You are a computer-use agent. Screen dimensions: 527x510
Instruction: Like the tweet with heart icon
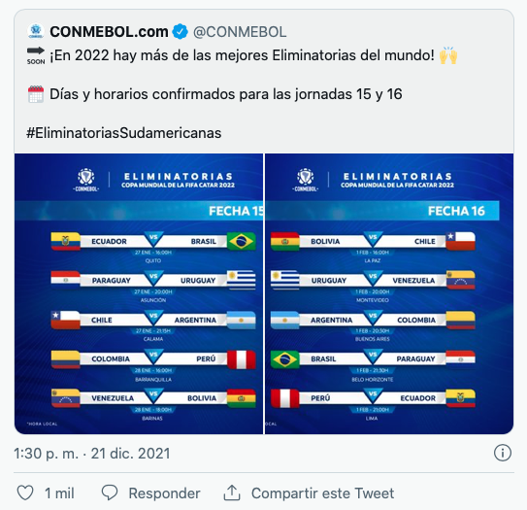tap(25, 493)
